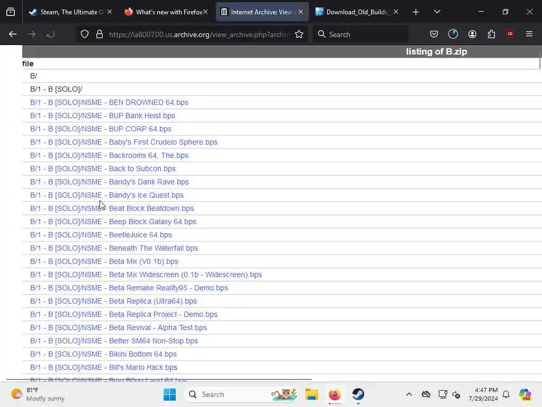Image resolution: width=542 pixels, height=407 pixels.
Task: Click the vertical page scrollbar
Action: tap(539, 60)
